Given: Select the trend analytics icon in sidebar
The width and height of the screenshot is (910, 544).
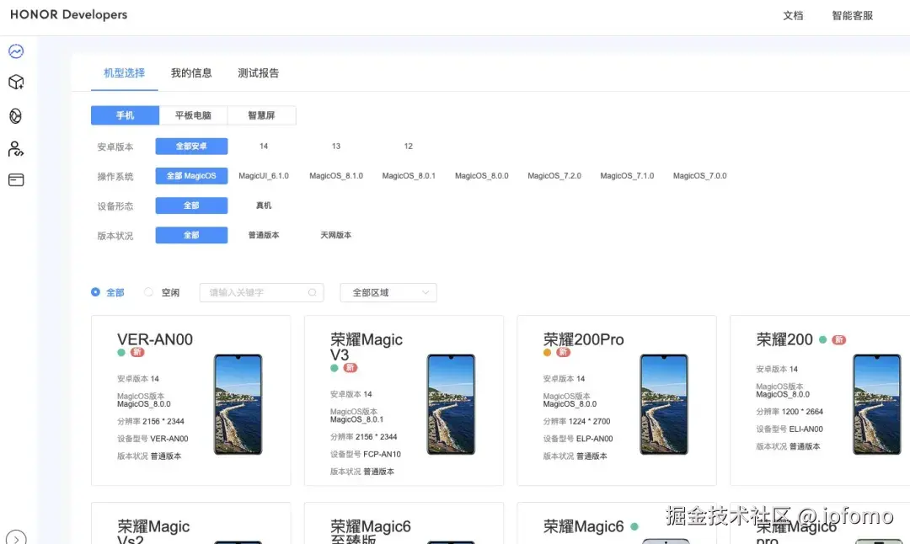Looking at the screenshot, I should coord(16,51).
